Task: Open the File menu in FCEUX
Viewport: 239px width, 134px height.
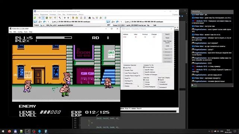Action: pyautogui.click(x=10, y=32)
